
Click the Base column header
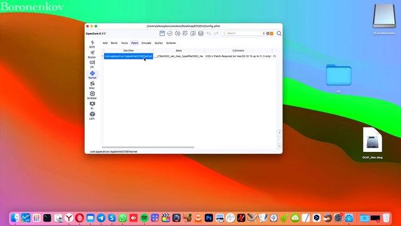[179, 51]
